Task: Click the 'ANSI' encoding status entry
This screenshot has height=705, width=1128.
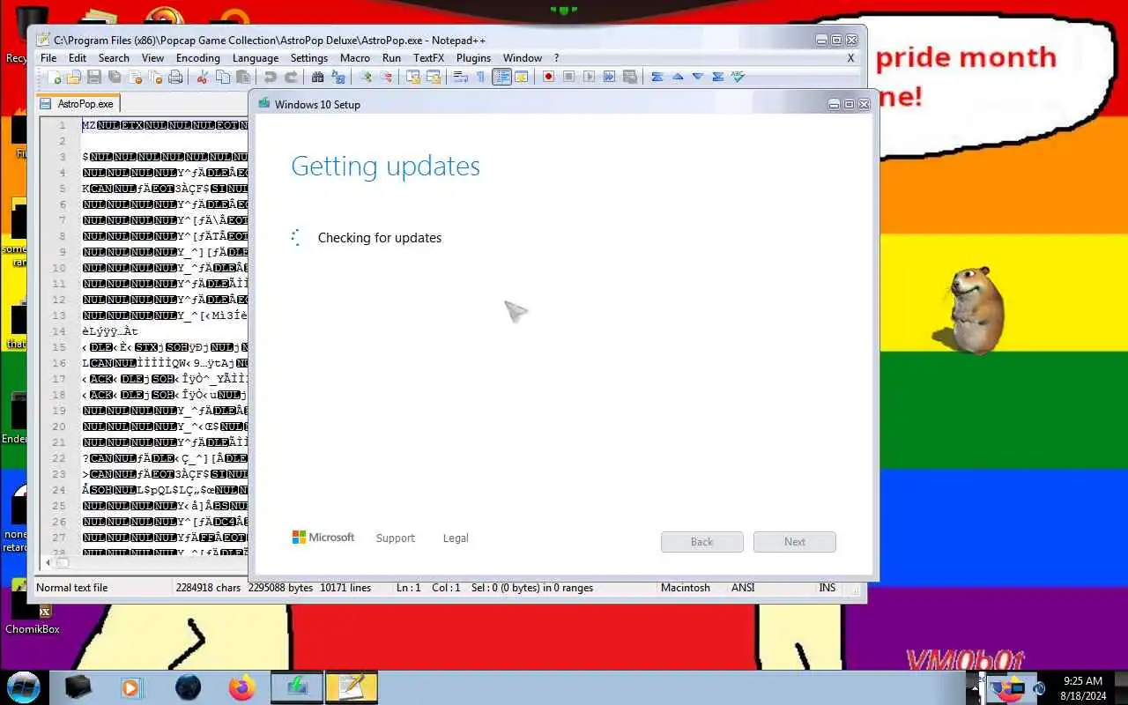Action: tap(743, 588)
